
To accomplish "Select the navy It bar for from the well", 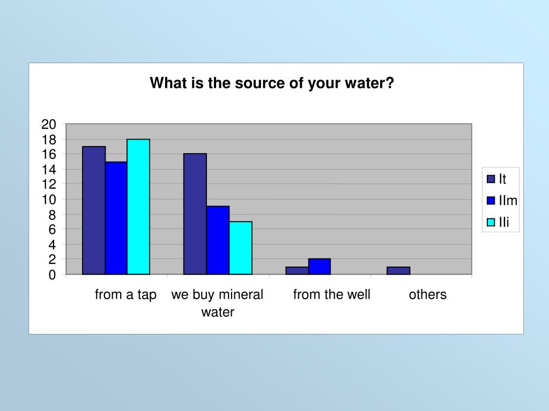I will click(297, 271).
